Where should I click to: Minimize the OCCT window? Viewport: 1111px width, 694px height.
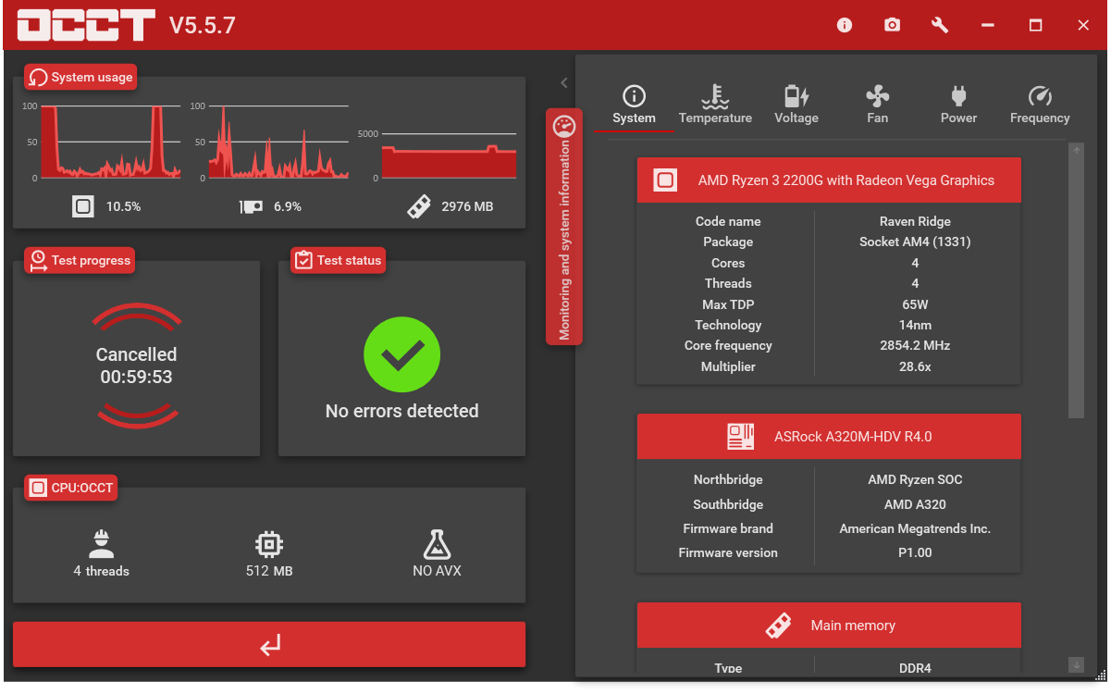(x=988, y=25)
